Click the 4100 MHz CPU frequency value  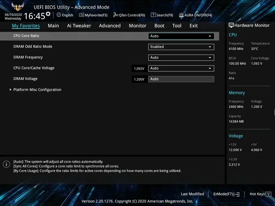236,49
